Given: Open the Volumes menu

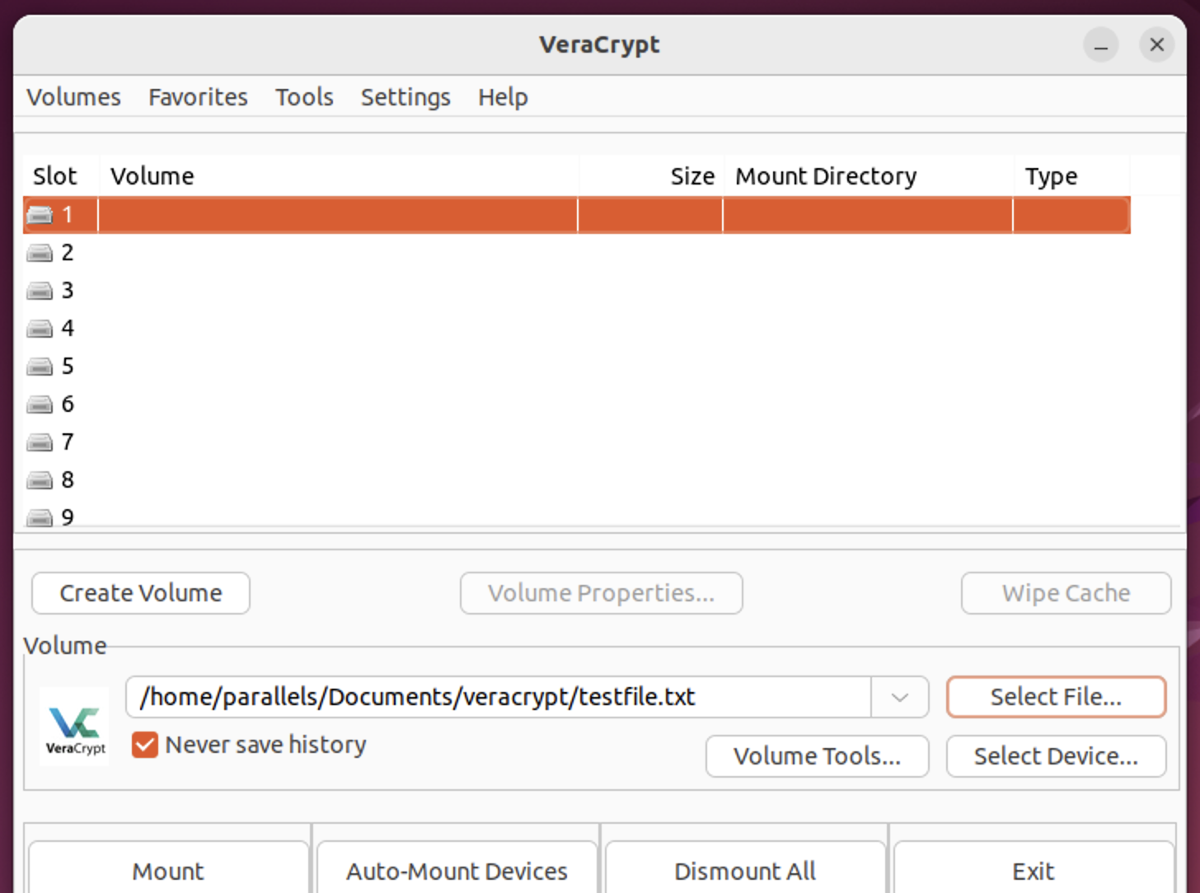Looking at the screenshot, I should [x=73, y=97].
